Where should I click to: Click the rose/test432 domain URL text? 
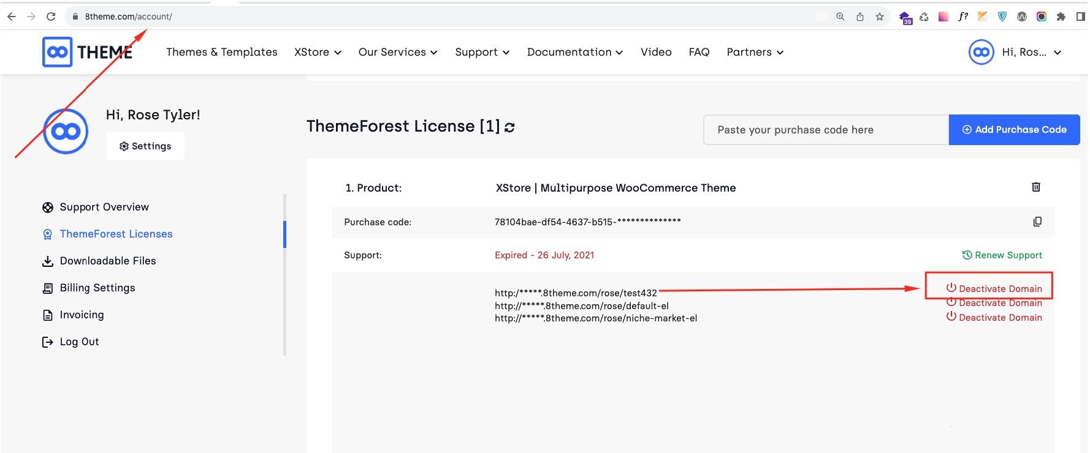(x=576, y=293)
